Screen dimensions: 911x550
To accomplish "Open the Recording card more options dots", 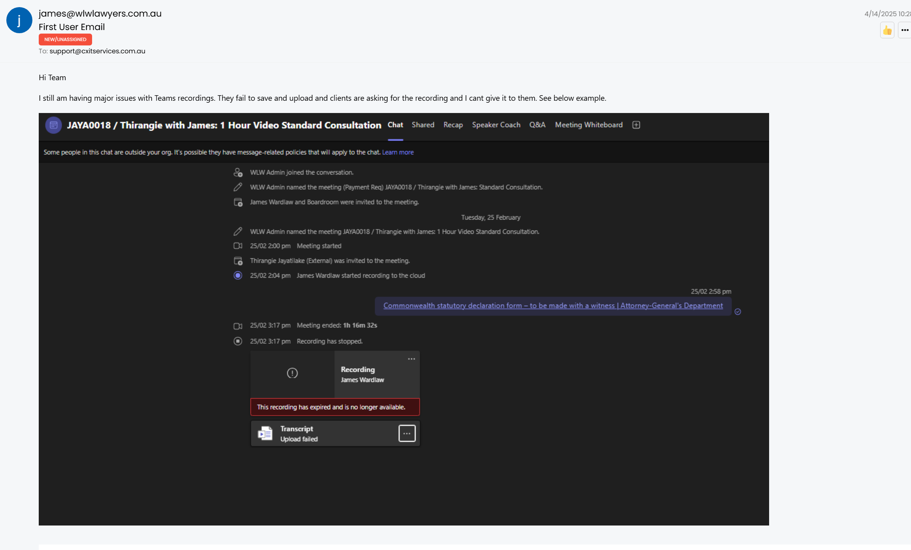I will click(x=411, y=359).
